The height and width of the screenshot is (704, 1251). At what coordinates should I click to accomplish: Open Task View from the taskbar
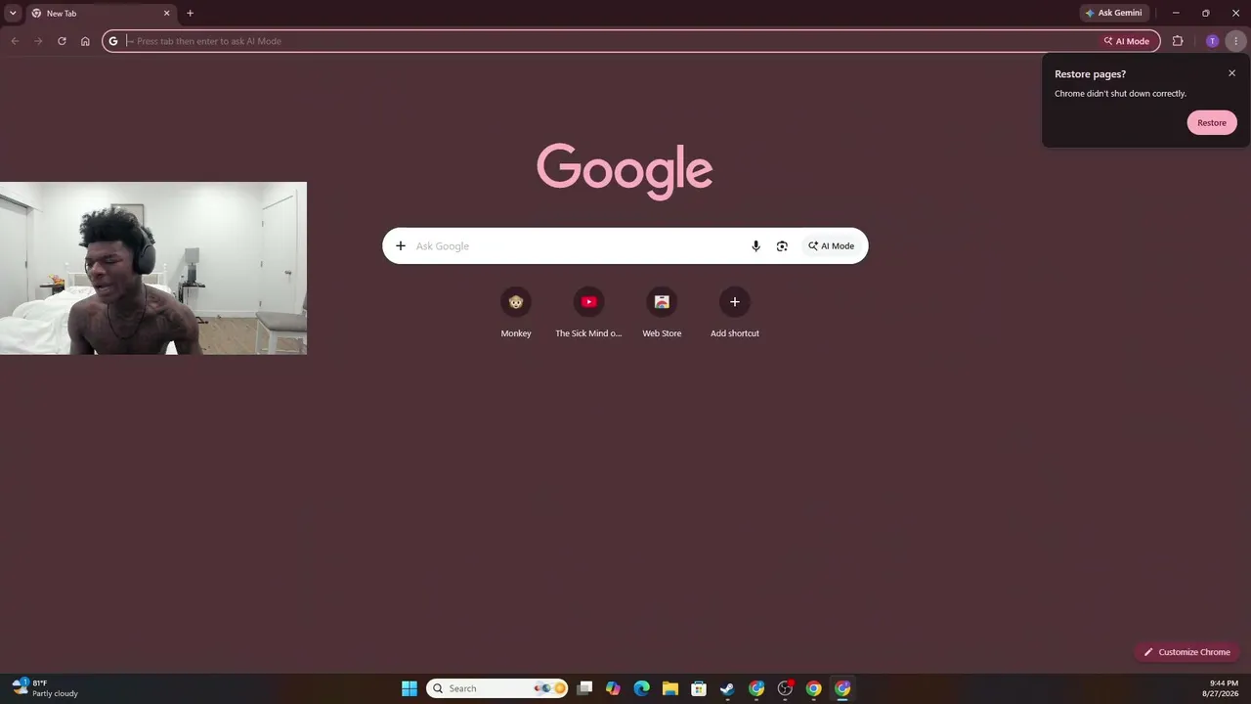click(x=584, y=688)
